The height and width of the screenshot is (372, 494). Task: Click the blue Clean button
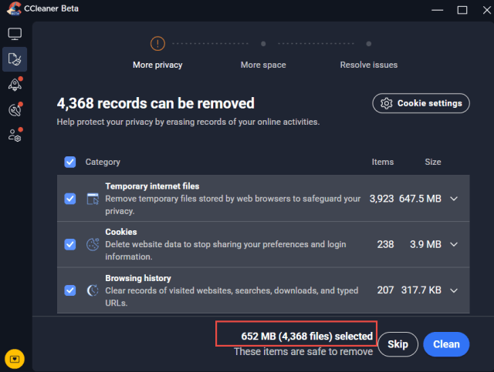pyautogui.click(x=446, y=344)
